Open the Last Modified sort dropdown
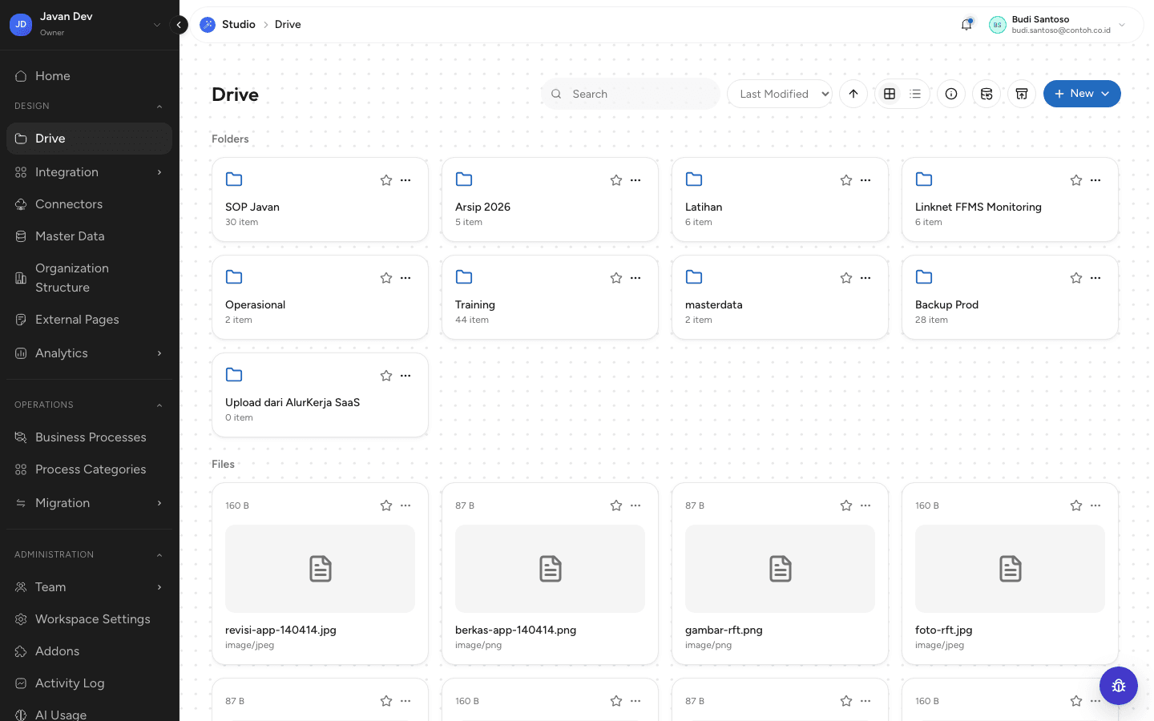Screen dimensions: 1154x721 (x=780, y=94)
